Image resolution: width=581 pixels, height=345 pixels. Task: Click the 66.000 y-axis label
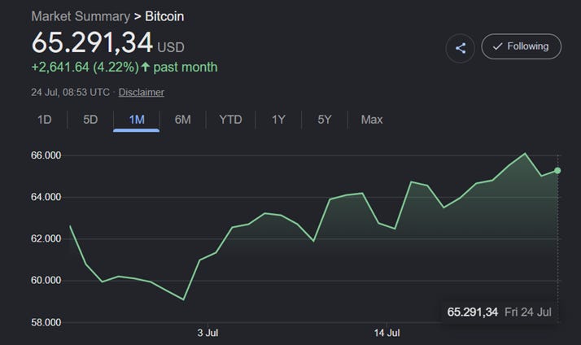coord(46,155)
